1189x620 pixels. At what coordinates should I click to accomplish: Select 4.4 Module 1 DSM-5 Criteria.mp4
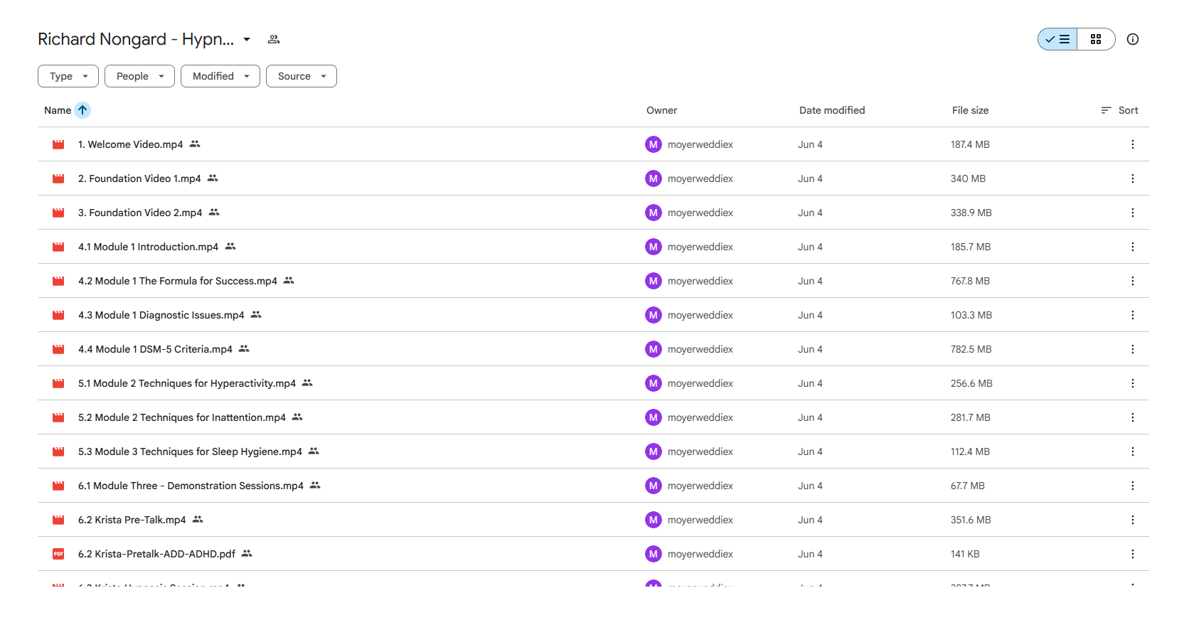coord(155,349)
